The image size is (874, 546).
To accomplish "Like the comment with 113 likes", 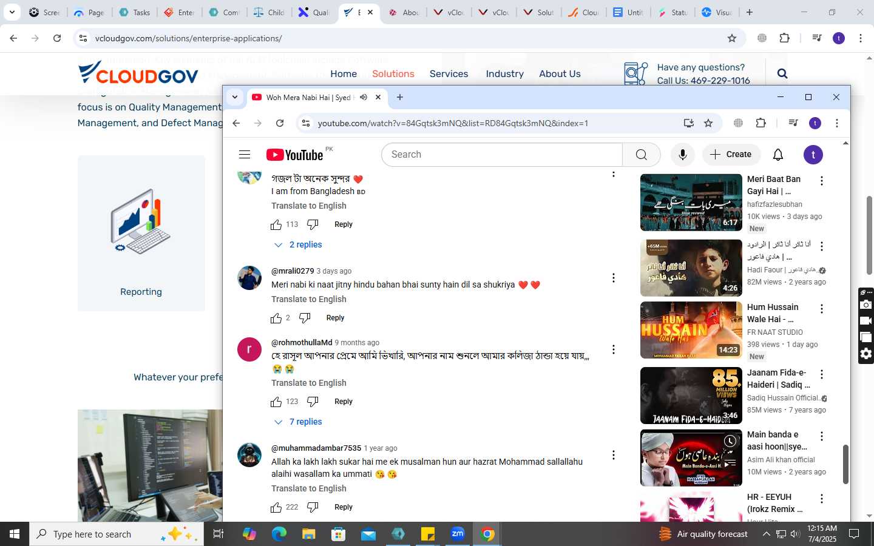I will pyautogui.click(x=276, y=224).
